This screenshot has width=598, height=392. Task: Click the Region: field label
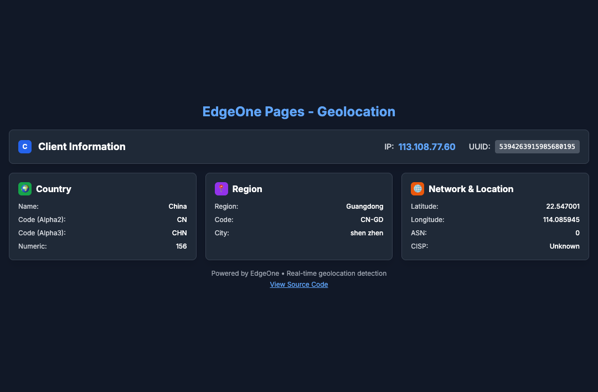[x=226, y=207]
